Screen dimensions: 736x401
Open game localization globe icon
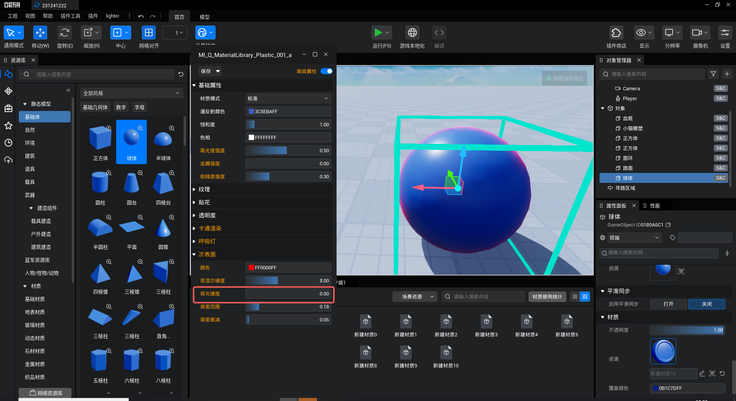coord(412,33)
